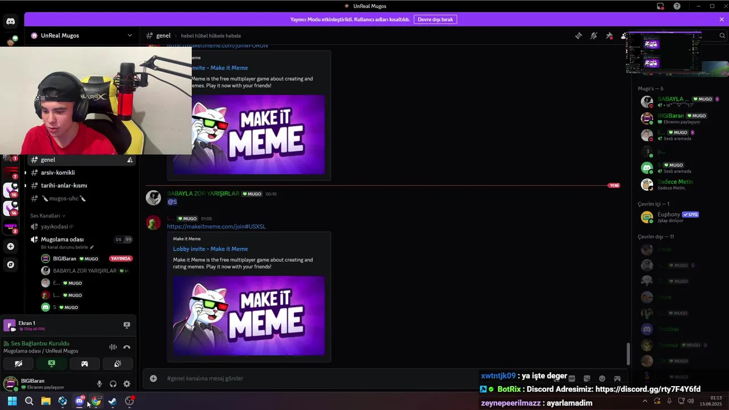This screenshot has height=410, width=729.
Task: Open sticker picker in message bar
Action: pyautogui.click(x=587, y=378)
